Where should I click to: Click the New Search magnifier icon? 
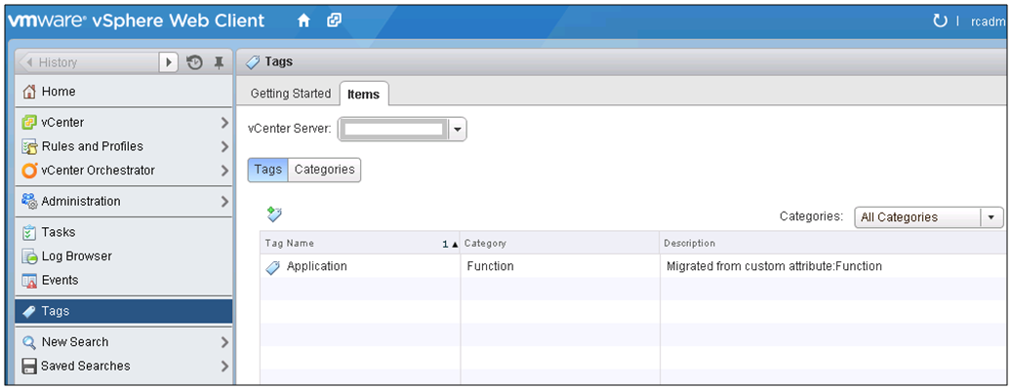coord(29,342)
